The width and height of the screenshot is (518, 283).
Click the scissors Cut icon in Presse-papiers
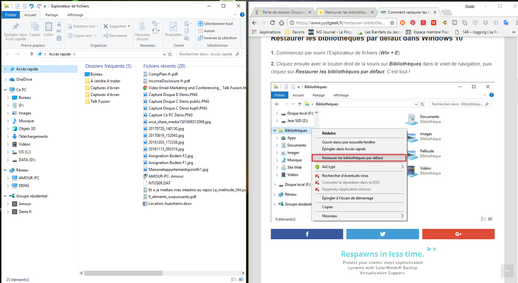click(x=59, y=24)
